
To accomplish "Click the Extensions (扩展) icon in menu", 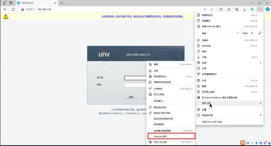I will 198,68.
